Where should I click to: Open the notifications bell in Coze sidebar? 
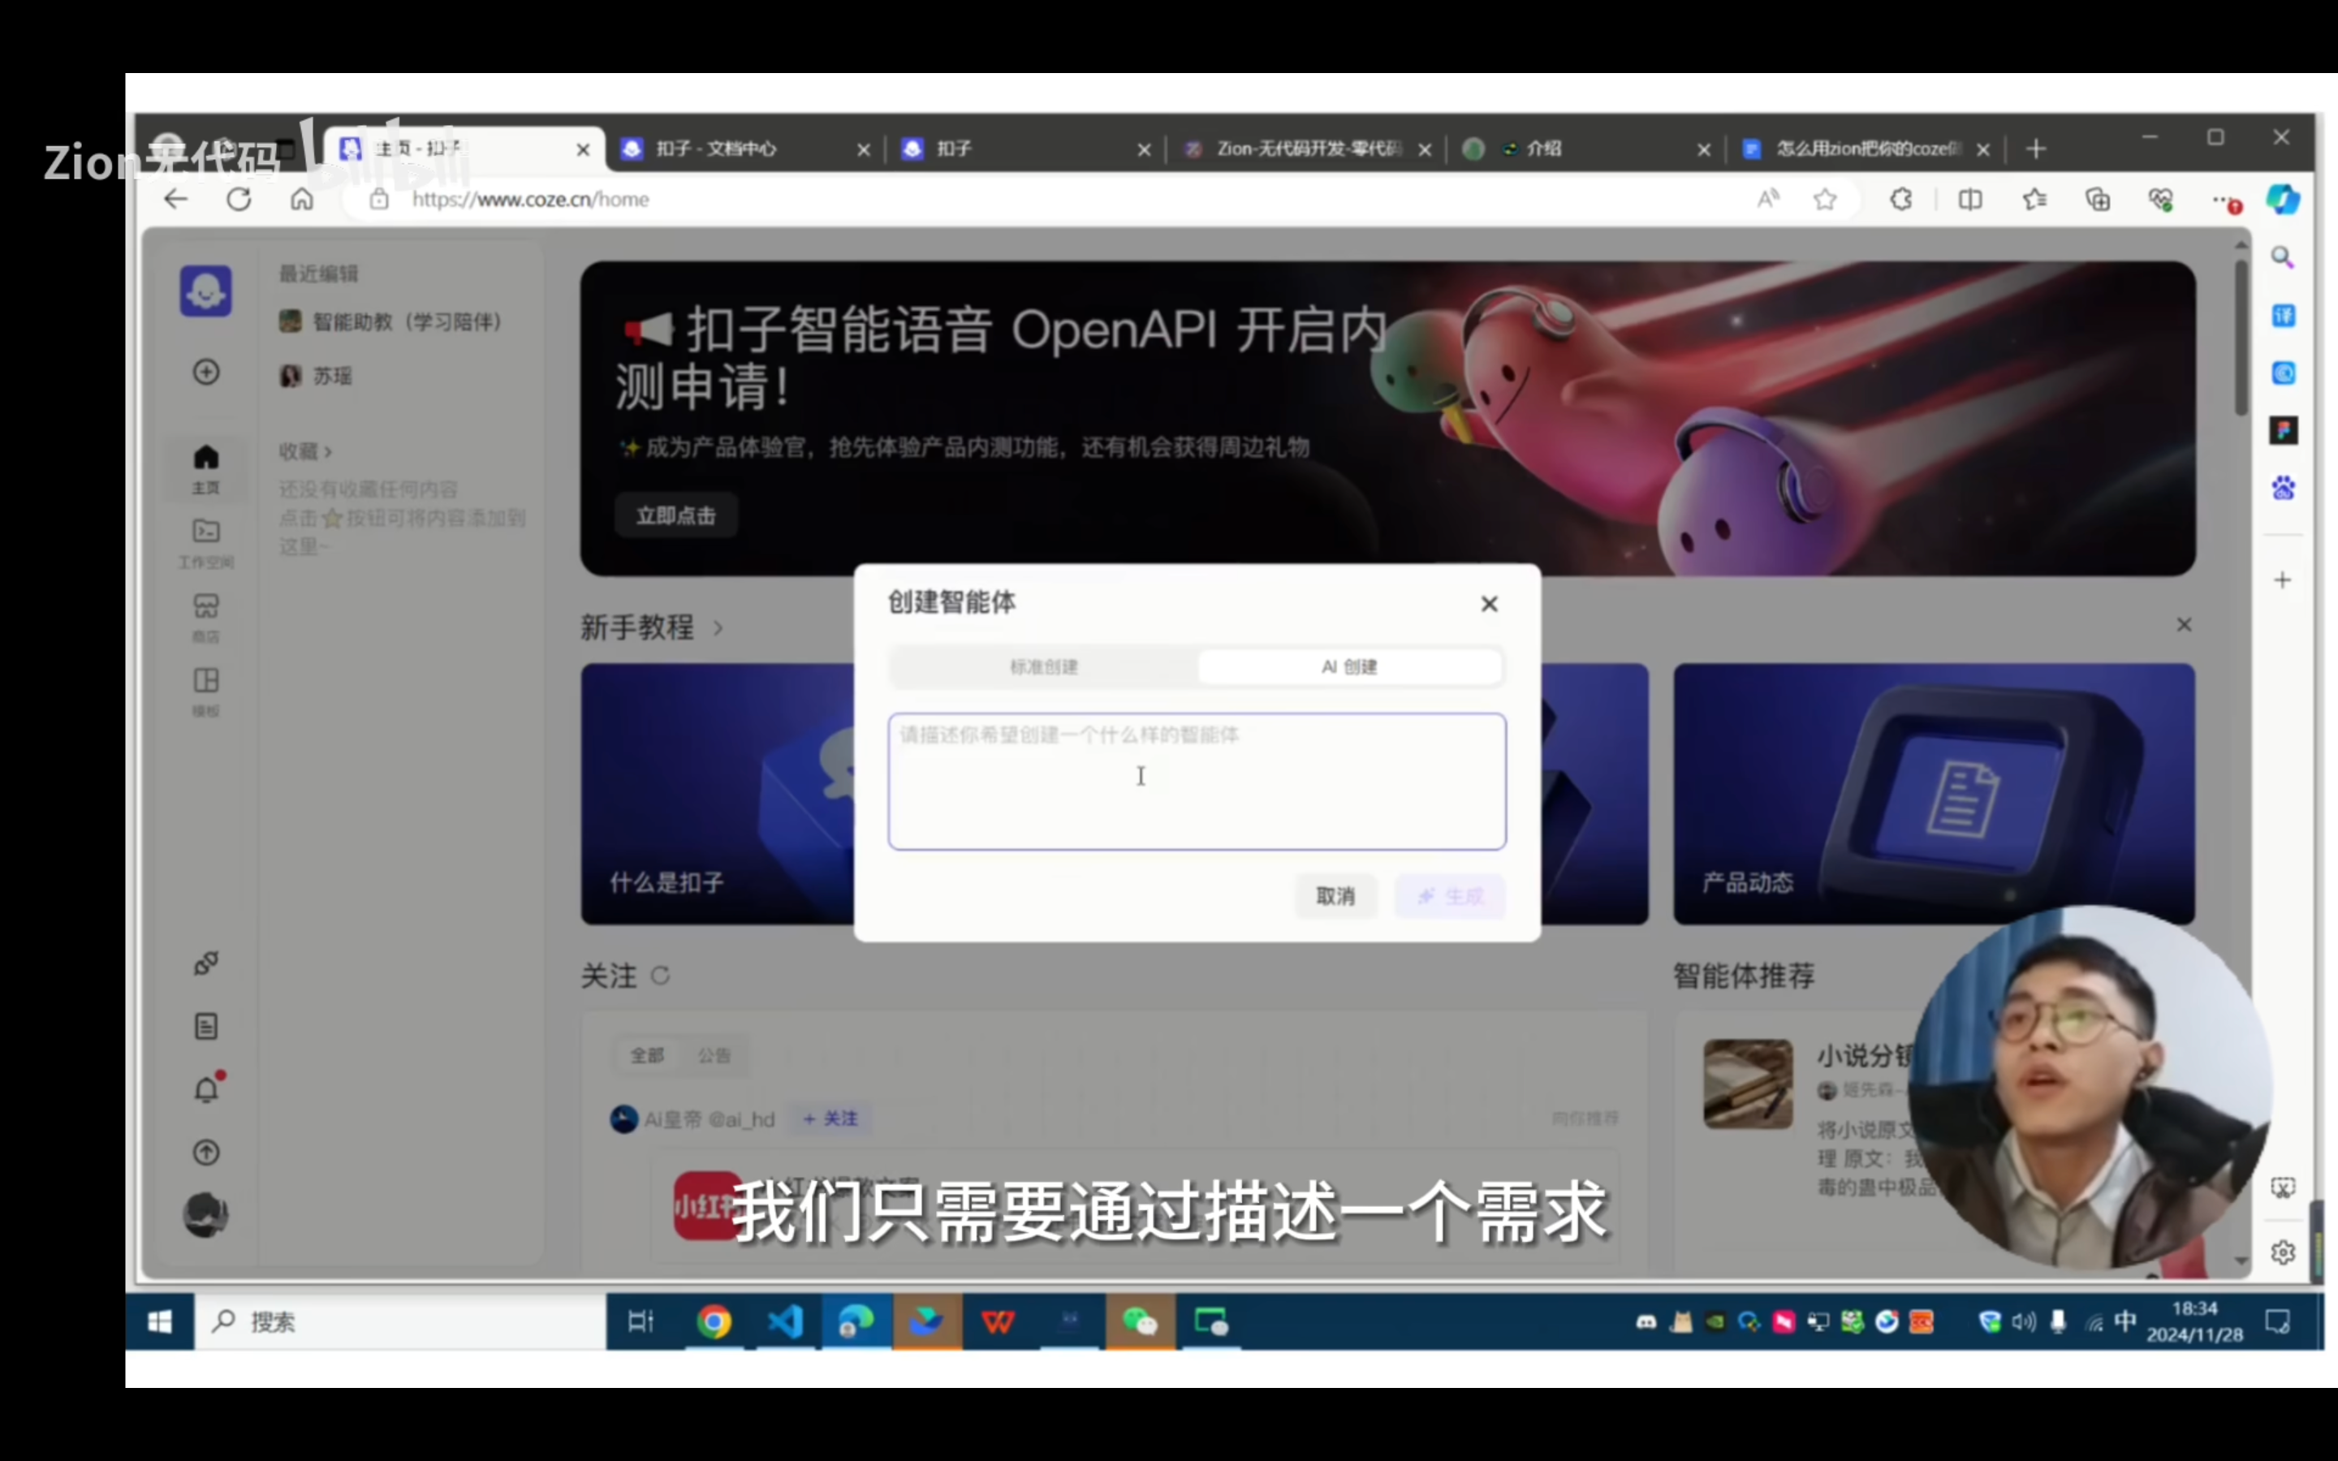[x=207, y=1090]
